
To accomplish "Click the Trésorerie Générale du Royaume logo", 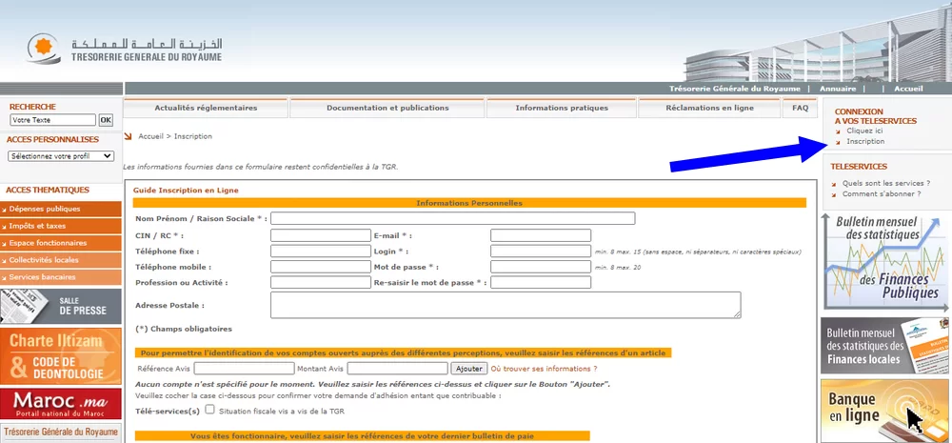I will coord(124,48).
